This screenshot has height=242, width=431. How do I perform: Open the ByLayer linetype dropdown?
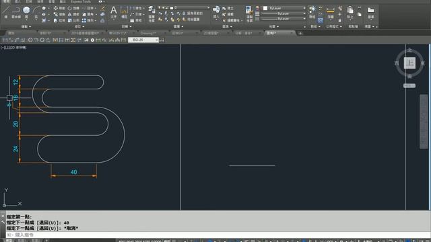pos(304,19)
